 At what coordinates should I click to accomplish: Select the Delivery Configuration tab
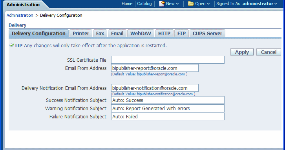tap(38, 34)
